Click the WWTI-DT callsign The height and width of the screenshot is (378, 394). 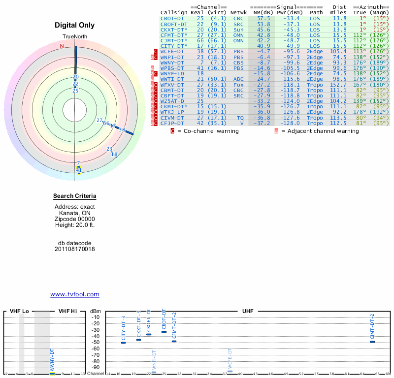(x=172, y=79)
